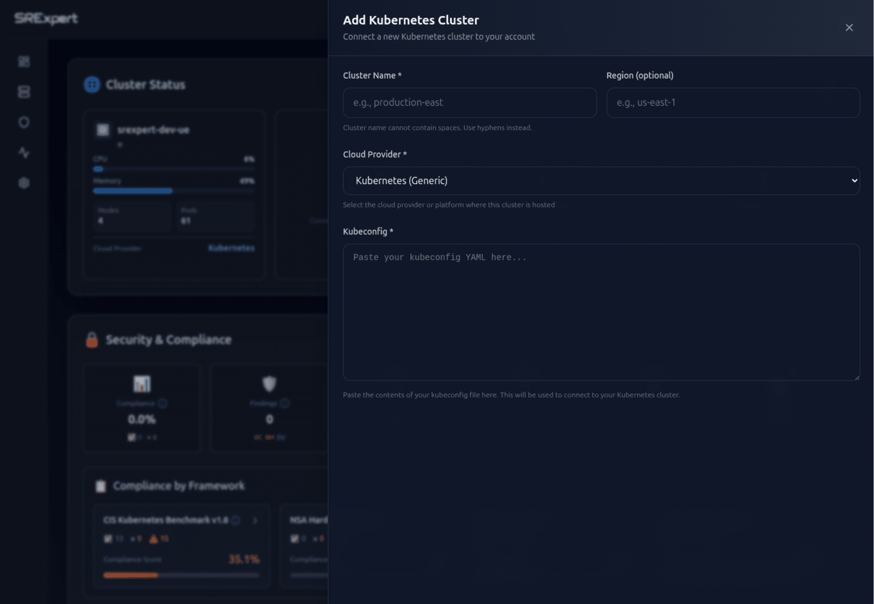
Task: Open the hexagon nodes icon in the sidebar
Action: tap(24, 182)
